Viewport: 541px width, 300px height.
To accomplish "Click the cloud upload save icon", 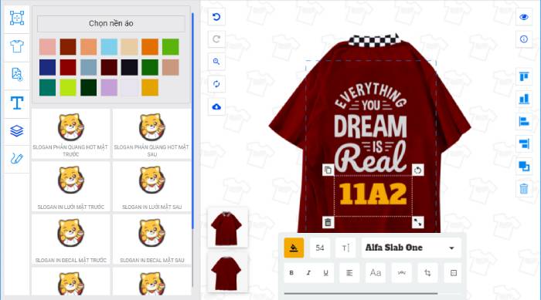I will 216,106.
